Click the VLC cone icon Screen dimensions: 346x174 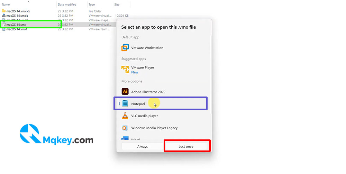coord(125,116)
